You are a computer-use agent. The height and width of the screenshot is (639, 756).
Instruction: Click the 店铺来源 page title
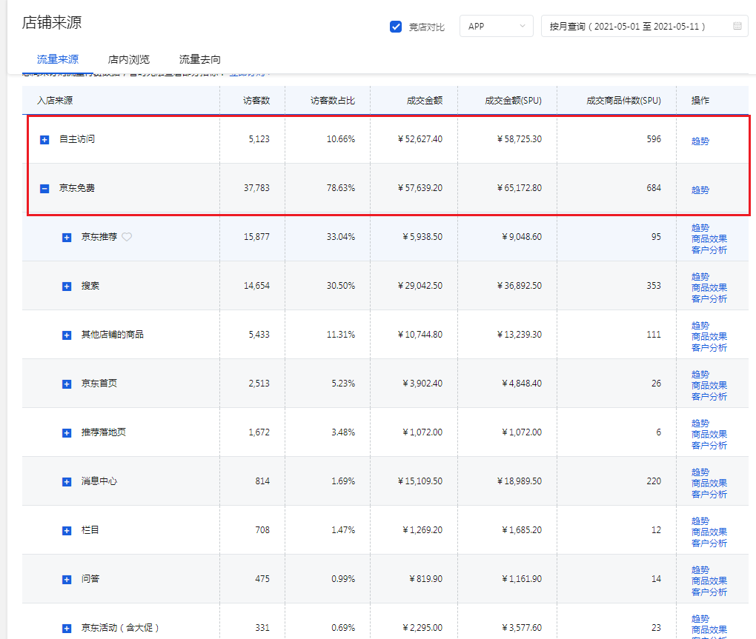click(x=52, y=23)
